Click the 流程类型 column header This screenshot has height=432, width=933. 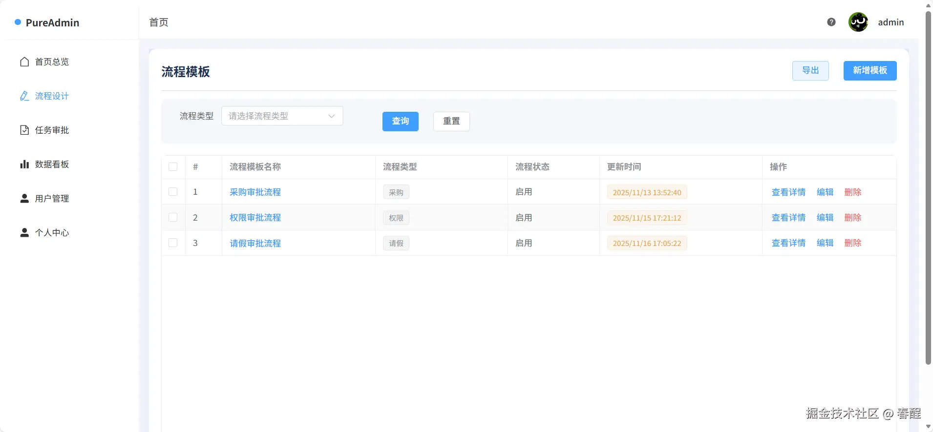point(400,167)
